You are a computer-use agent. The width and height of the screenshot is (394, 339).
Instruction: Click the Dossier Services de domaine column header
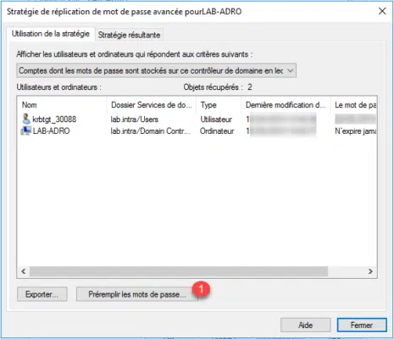coord(152,105)
